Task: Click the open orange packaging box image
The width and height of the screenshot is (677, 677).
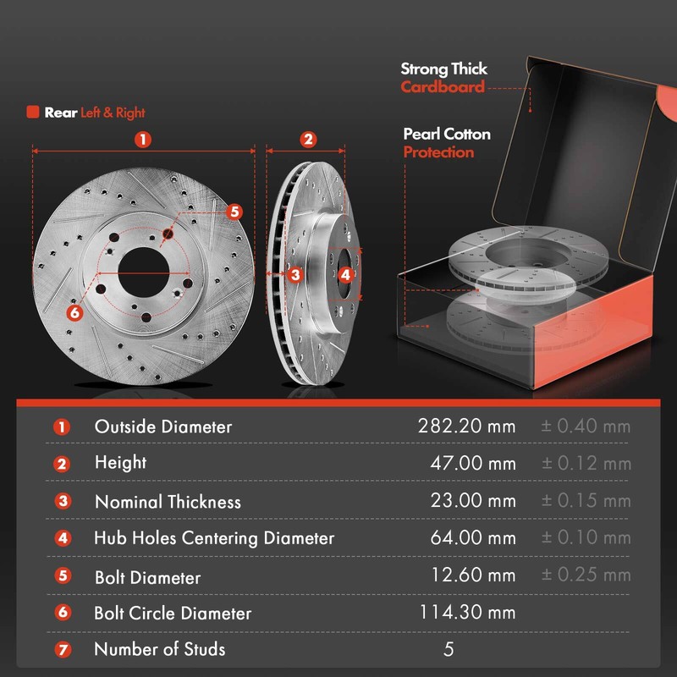Action: [537, 223]
